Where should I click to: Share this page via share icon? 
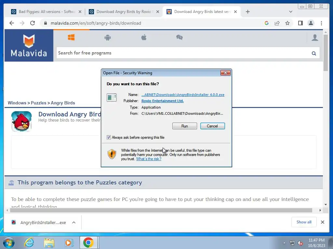coord(277,23)
